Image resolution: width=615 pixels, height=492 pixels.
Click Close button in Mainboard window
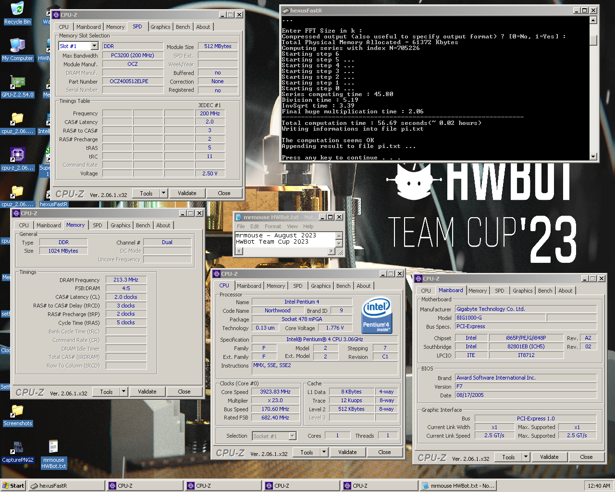(586, 457)
